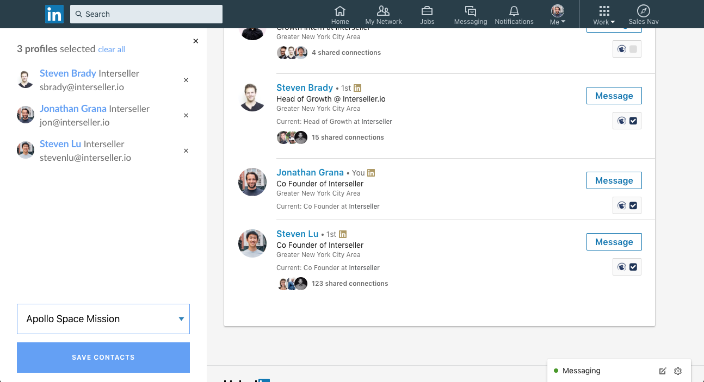Open Jonathan Grana's profile photo in results

tap(252, 182)
